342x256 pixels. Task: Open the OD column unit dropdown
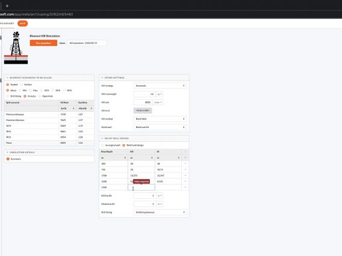pyautogui.click(x=141, y=157)
